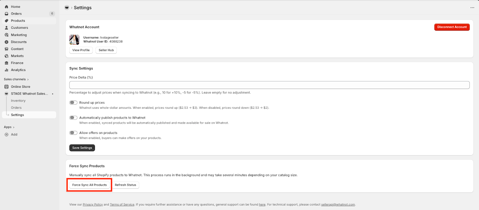Click the Disconnect Account button

click(x=452, y=27)
